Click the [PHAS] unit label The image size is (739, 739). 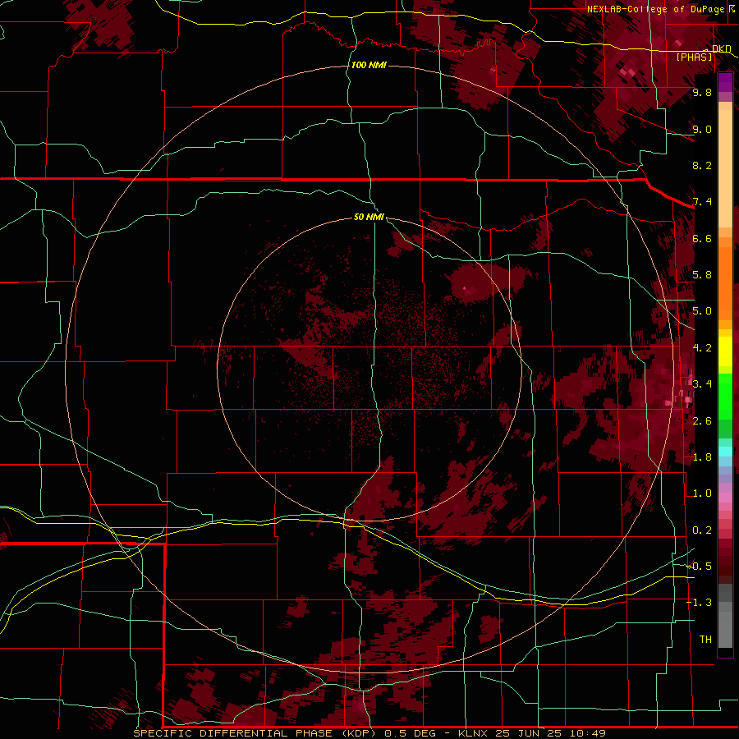tap(694, 57)
